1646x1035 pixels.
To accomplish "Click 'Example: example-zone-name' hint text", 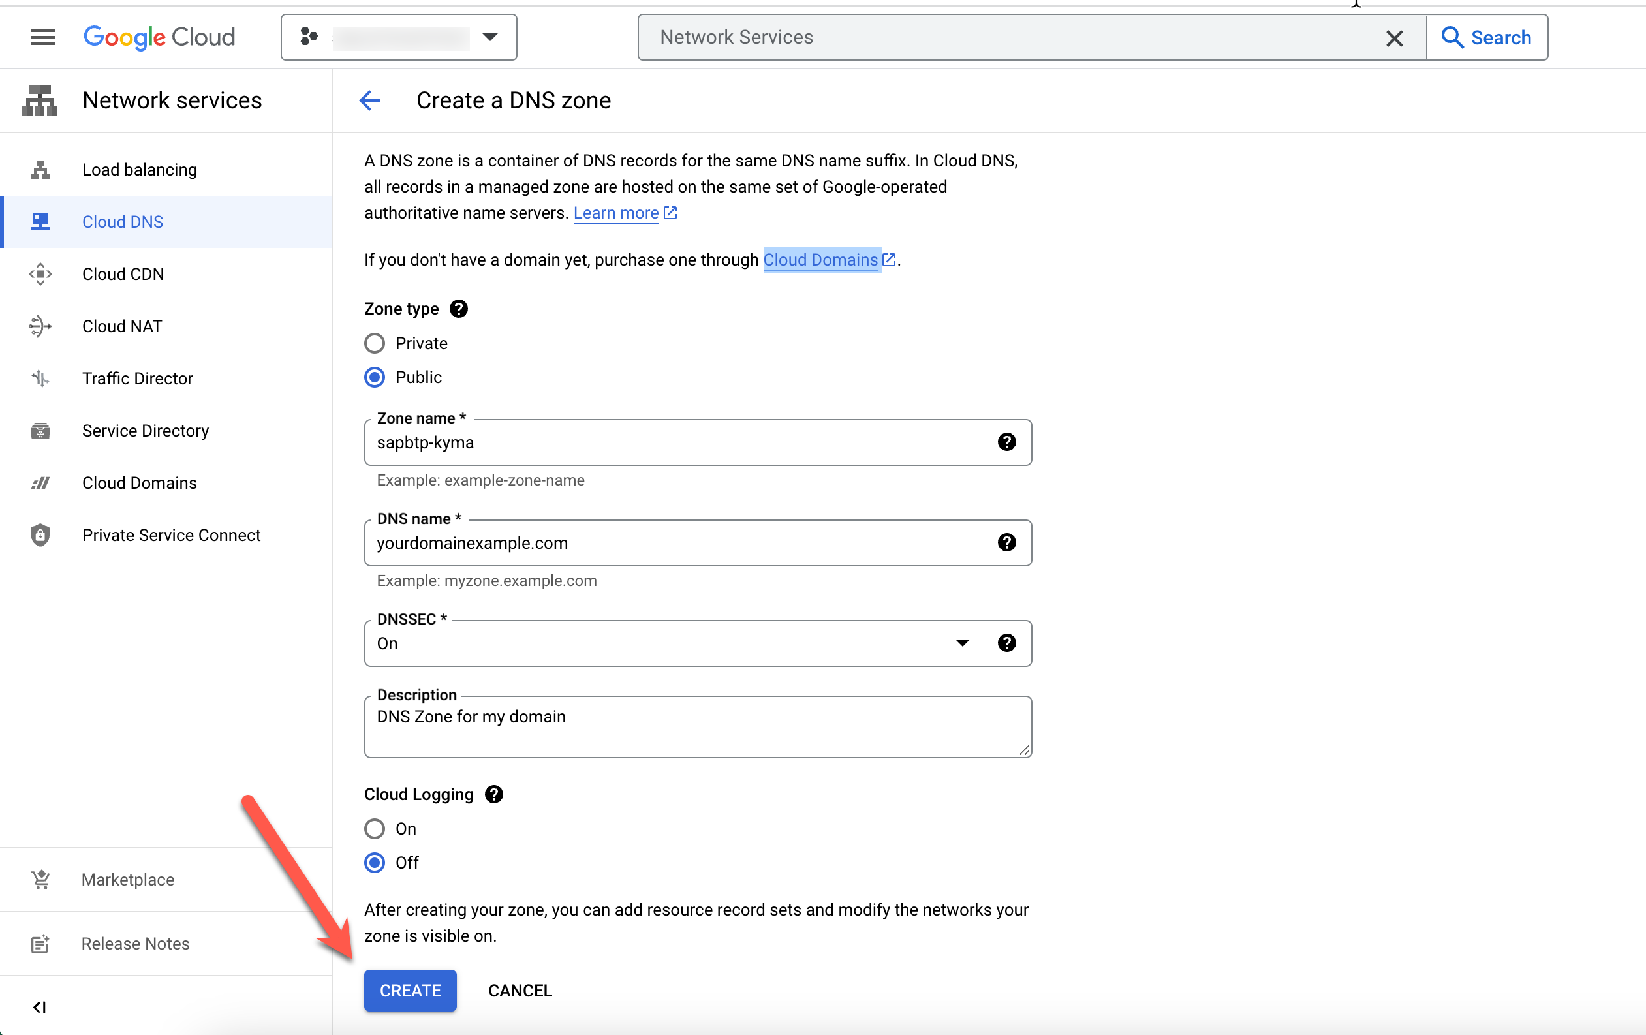I will 480,480.
